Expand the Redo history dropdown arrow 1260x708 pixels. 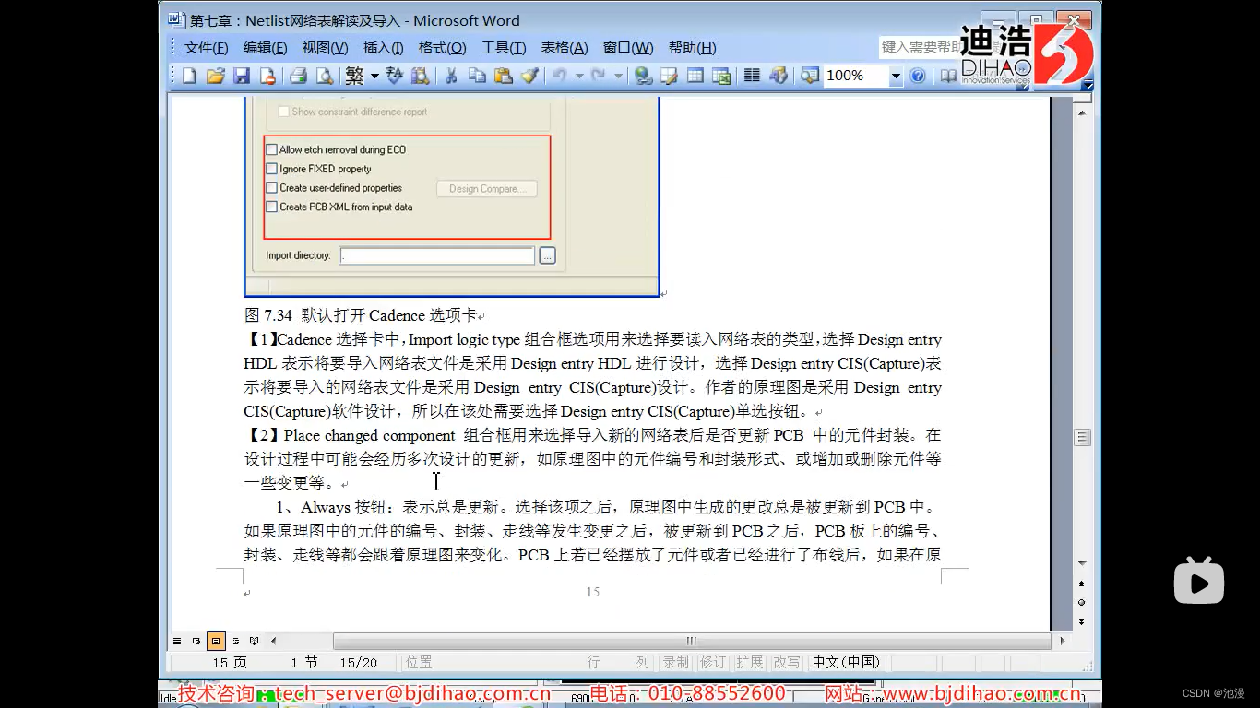pos(619,76)
